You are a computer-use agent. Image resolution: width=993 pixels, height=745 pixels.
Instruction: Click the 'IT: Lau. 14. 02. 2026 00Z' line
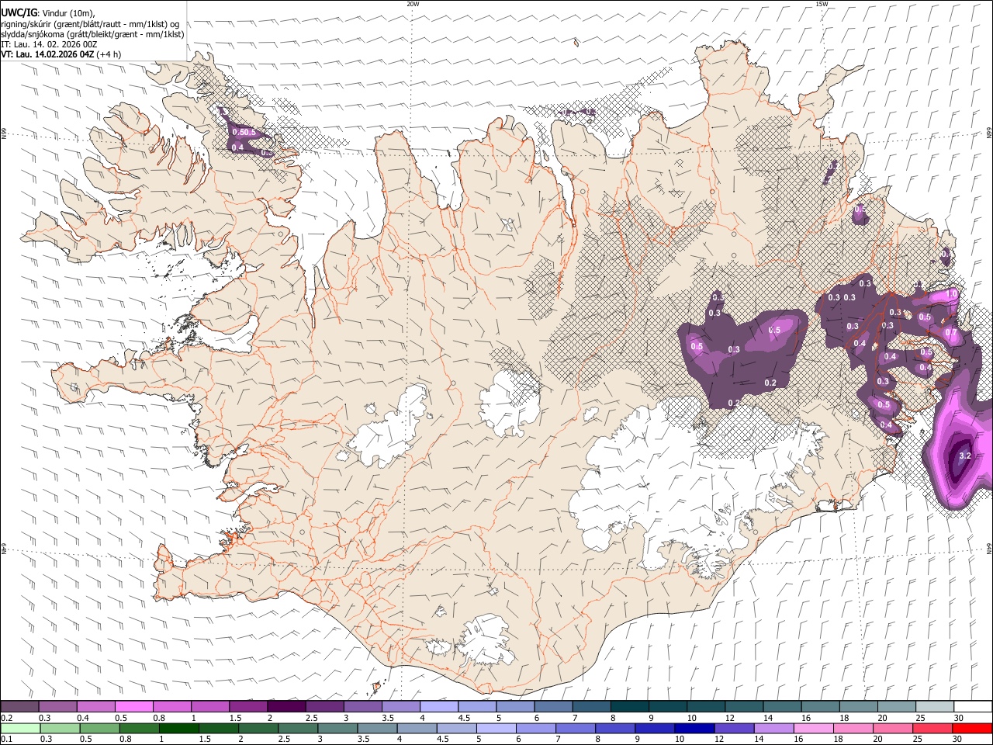[50, 44]
